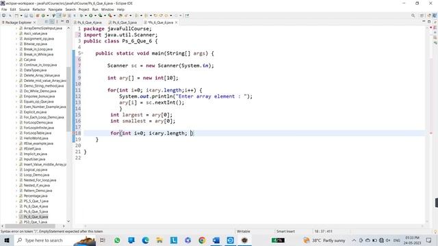Click the ENG language indicator
The image size is (438, 246).
(397, 240)
